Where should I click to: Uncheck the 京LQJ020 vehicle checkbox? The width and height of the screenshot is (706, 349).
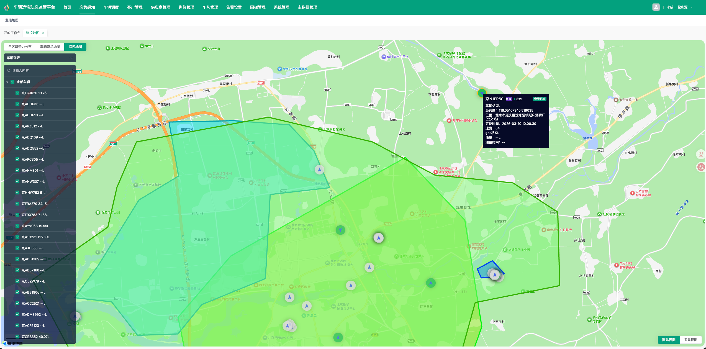17,93
